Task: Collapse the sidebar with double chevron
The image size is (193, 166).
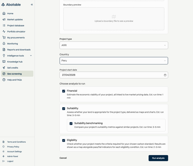Action: pos(32,5)
